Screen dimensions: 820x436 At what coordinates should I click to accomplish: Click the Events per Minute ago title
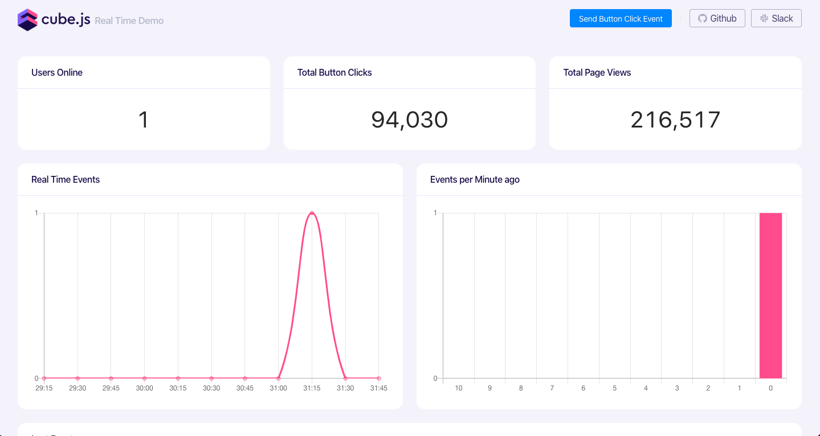475,179
